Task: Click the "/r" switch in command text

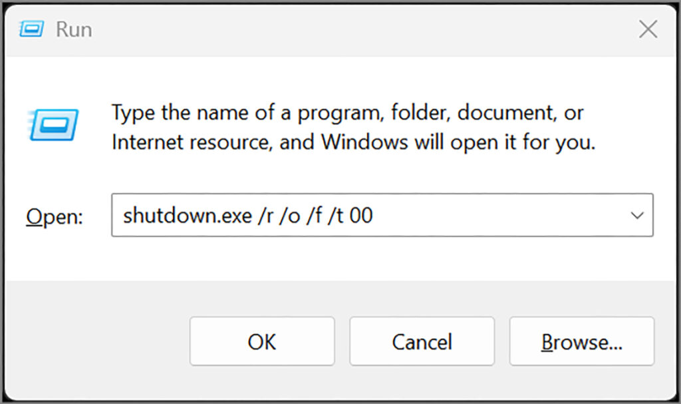Action: [x=266, y=215]
